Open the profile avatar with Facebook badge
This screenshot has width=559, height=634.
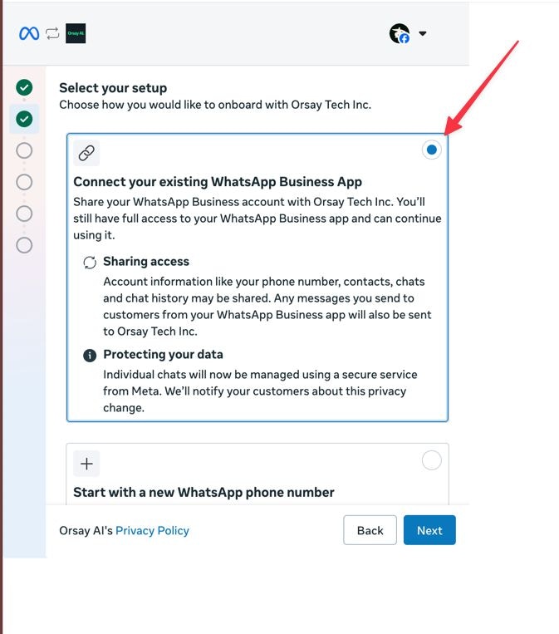coord(400,33)
